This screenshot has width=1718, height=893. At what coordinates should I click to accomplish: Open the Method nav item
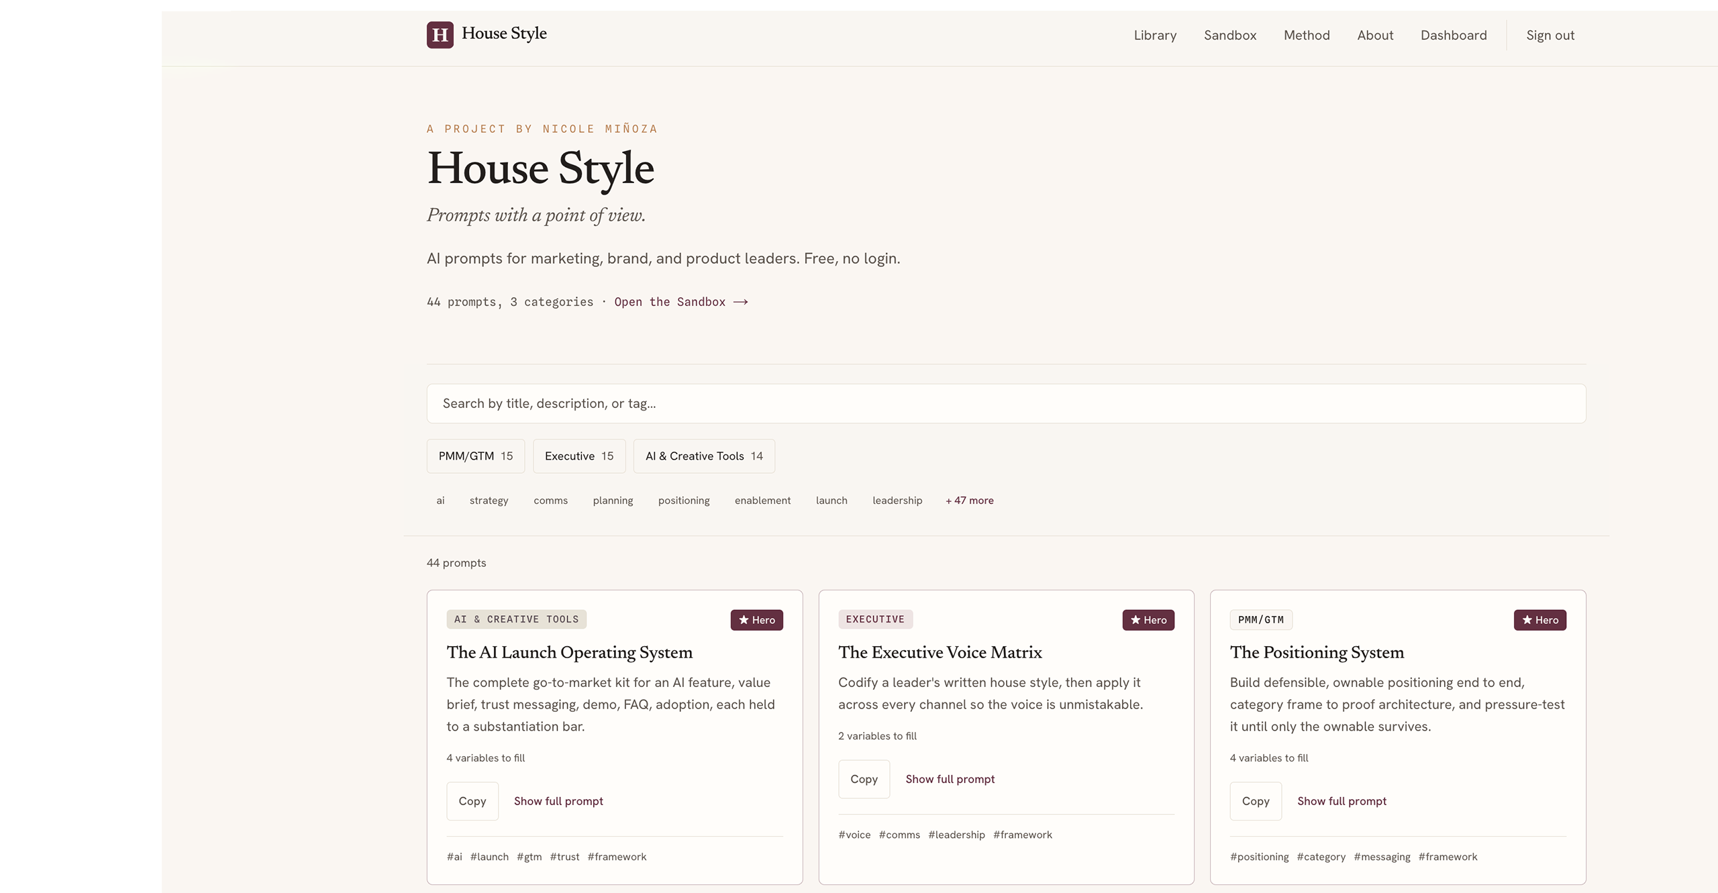[1307, 35]
